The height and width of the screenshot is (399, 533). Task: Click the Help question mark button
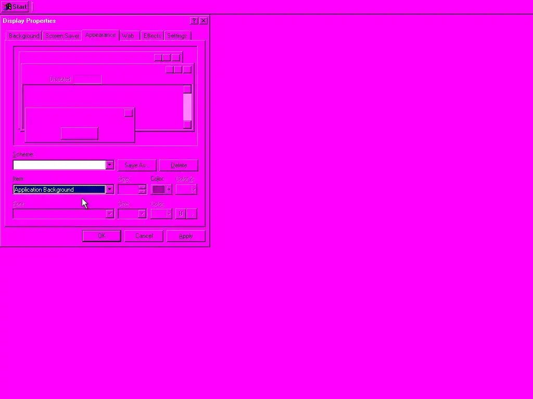coord(194,21)
